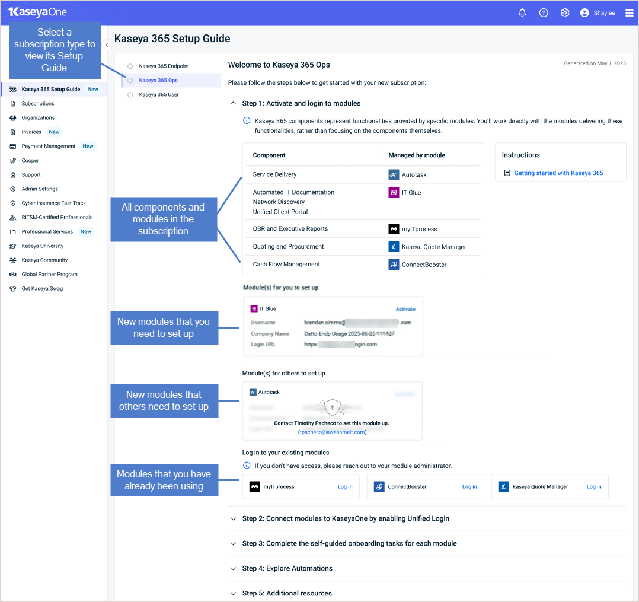Expand Step 2 Unified Login section
This screenshot has width=639, height=602.
[x=233, y=519]
